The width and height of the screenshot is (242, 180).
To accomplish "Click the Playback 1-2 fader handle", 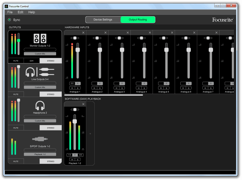I will click(75, 121).
